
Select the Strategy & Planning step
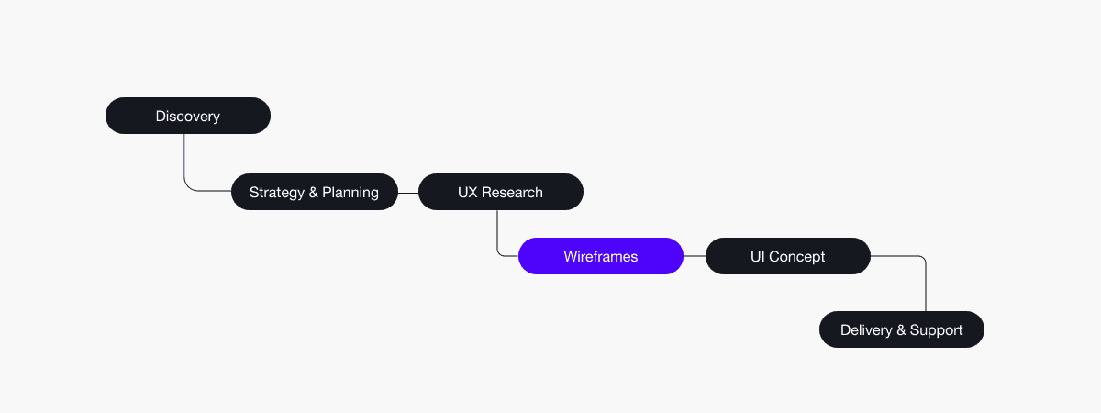pyautogui.click(x=315, y=192)
